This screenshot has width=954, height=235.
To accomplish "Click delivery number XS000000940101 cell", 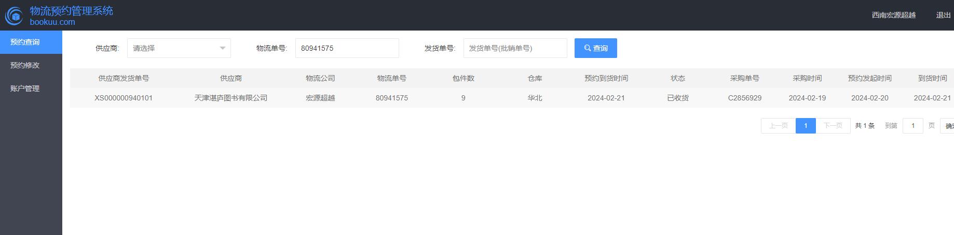I will click(124, 98).
